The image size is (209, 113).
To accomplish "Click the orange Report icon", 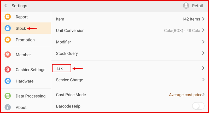I will point(8,17).
